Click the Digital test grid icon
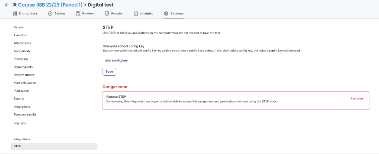Screen dimensions: 379x154 point(15,14)
